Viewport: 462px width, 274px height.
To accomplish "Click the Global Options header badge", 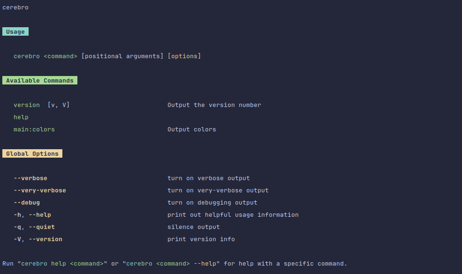I will 32,154.
